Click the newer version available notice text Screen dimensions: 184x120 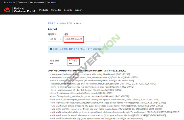point(77,49)
